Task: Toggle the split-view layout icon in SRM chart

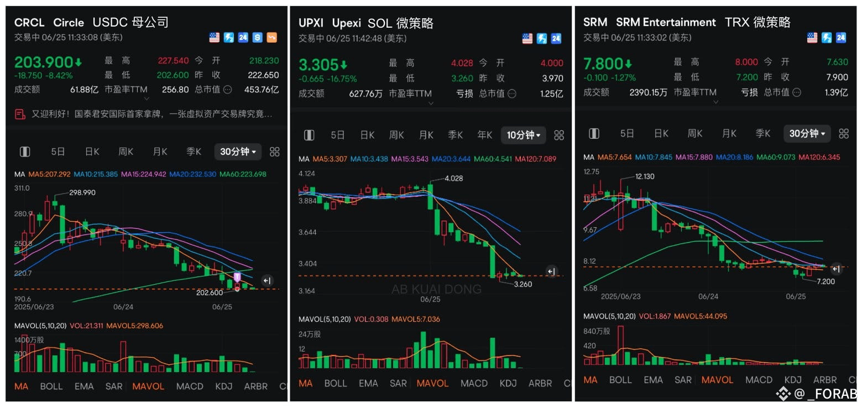Action: (594, 133)
